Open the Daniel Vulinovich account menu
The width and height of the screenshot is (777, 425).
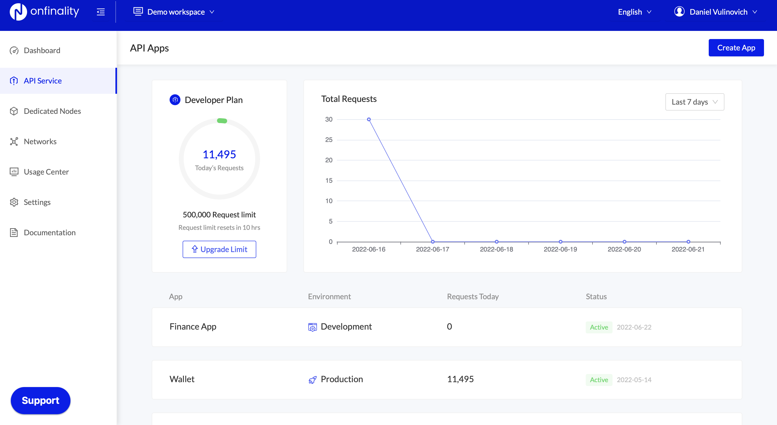(718, 12)
